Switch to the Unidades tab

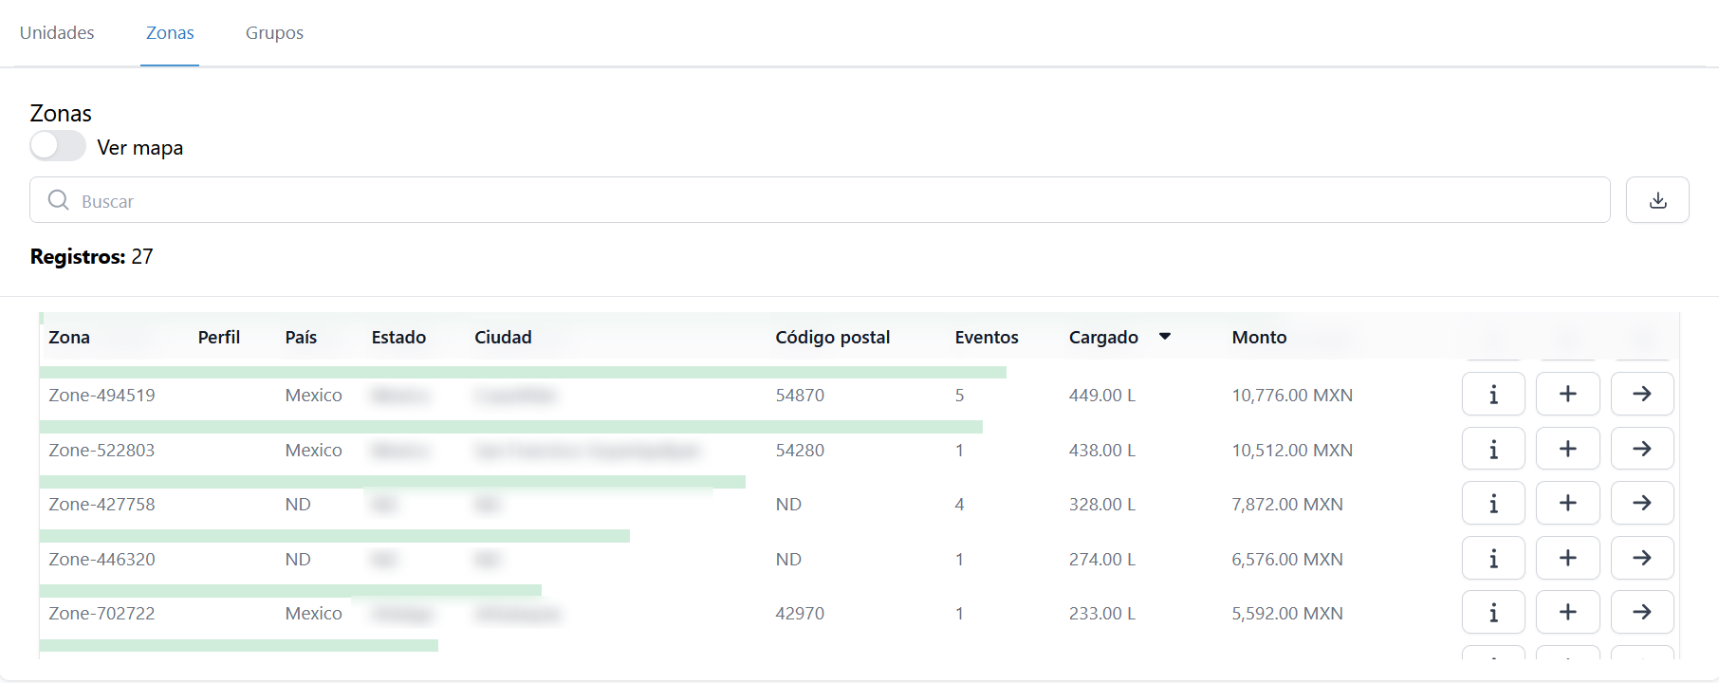click(57, 33)
